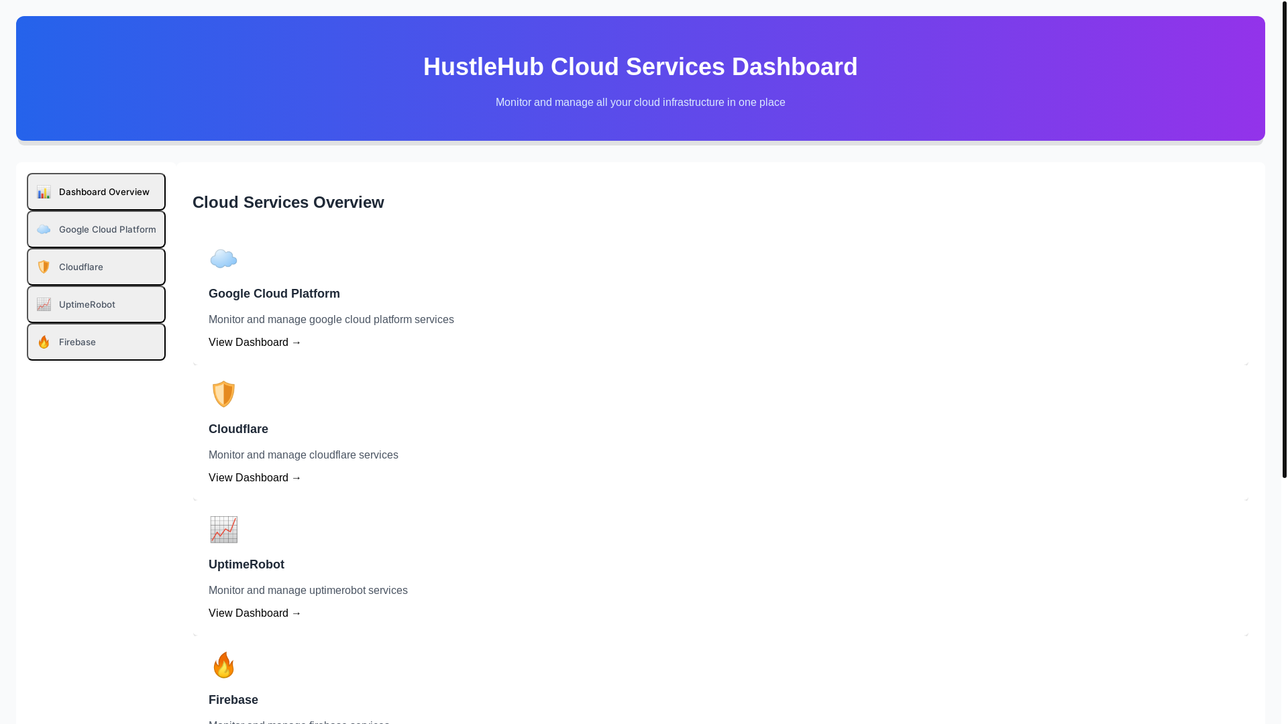Click the flame icon in the Firebase sidebar item
This screenshot has width=1288, height=724.
pos(44,343)
